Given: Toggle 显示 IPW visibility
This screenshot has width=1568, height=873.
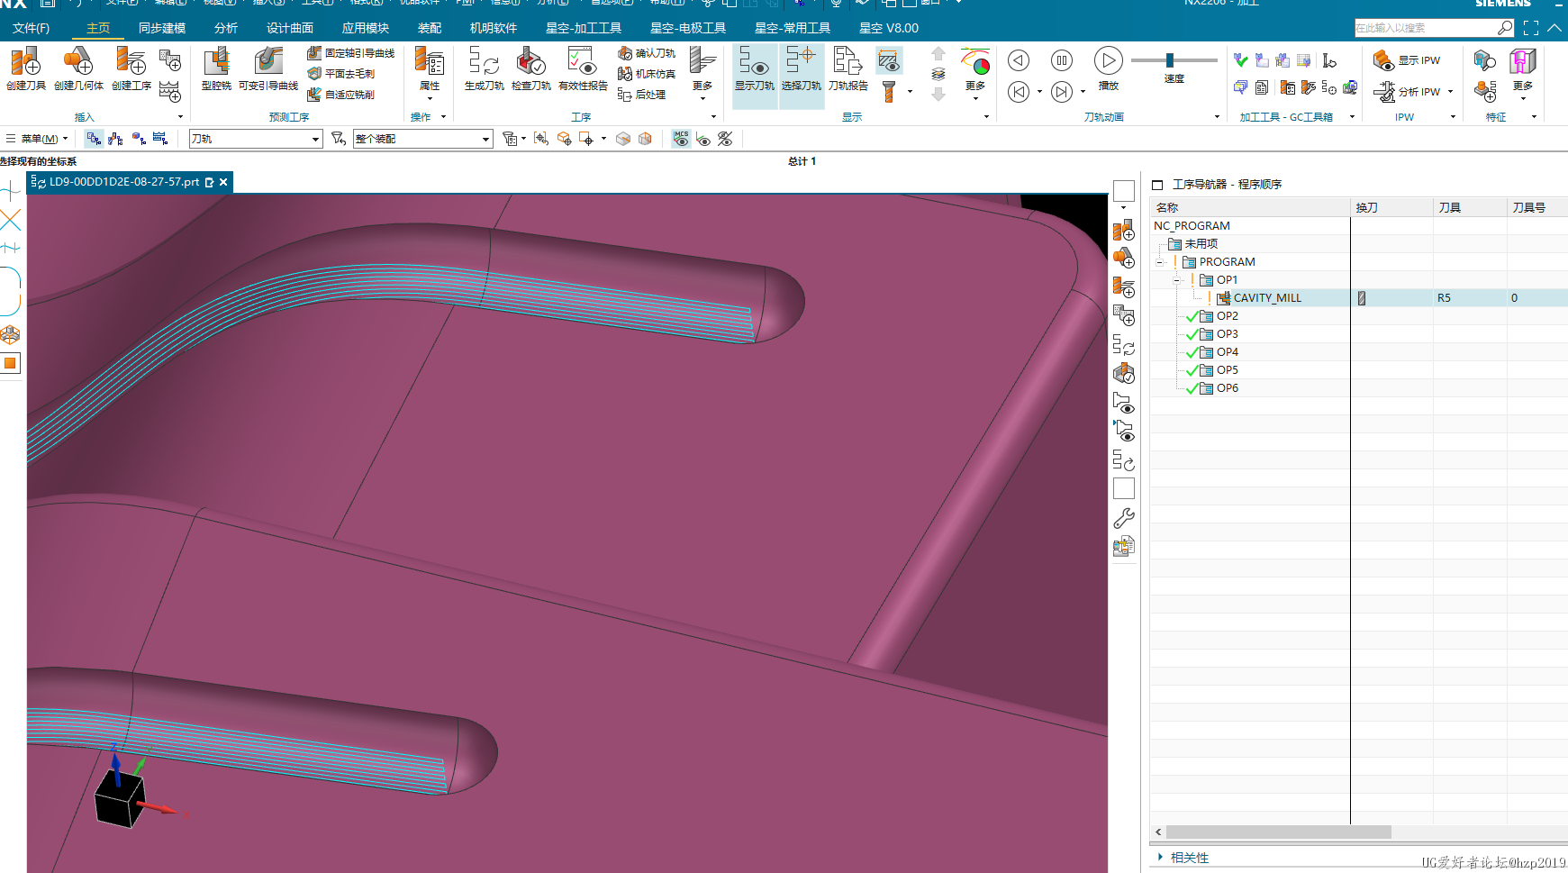Looking at the screenshot, I should pos(1407,60).
